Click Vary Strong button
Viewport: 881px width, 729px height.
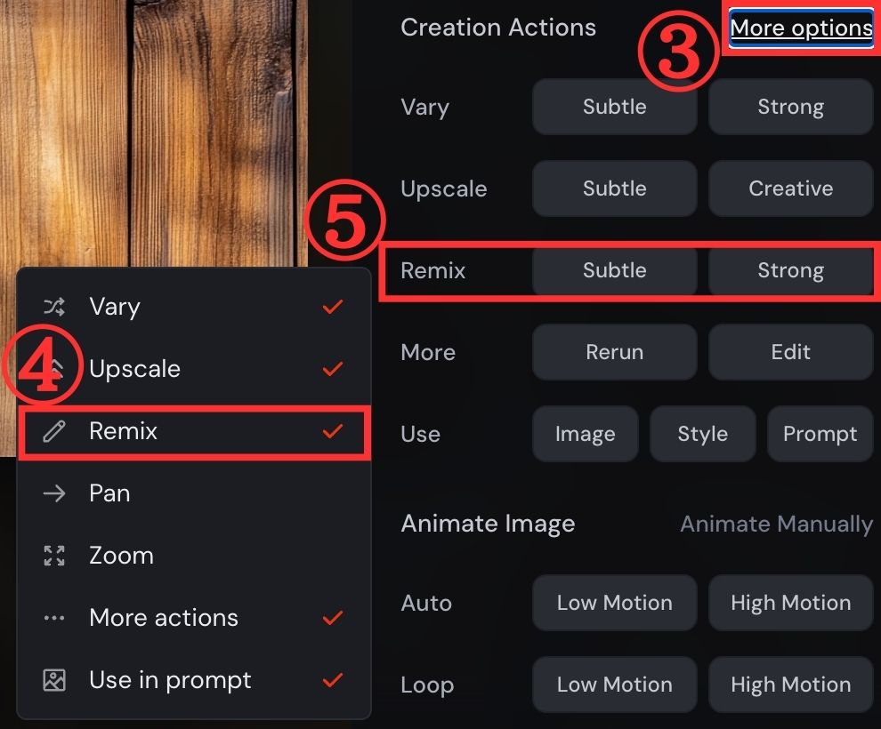(790, 107)
